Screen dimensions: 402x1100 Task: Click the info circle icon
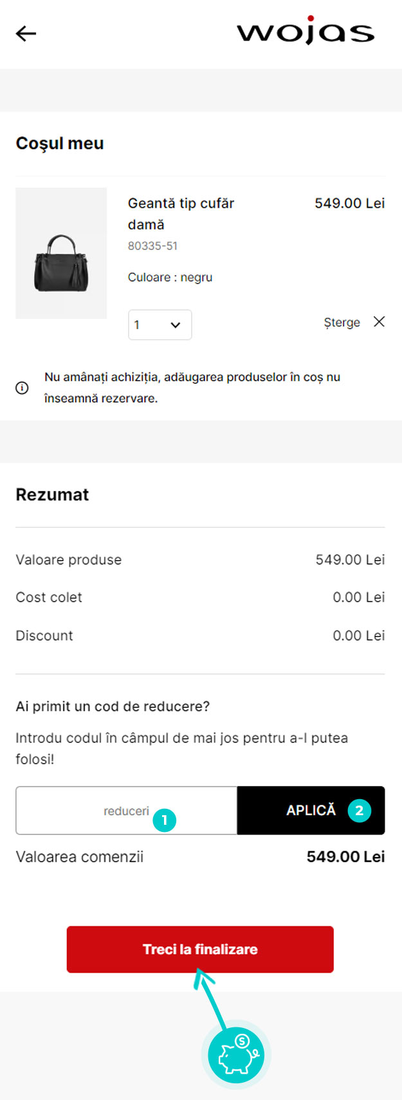(22, 388)
